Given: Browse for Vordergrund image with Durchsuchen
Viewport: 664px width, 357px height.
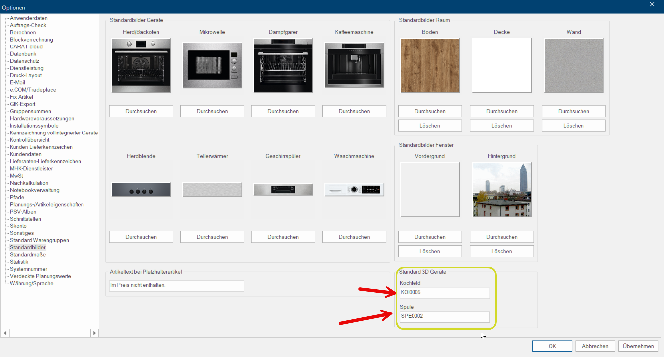Looking at the screenshot, I should coord(430,237).
